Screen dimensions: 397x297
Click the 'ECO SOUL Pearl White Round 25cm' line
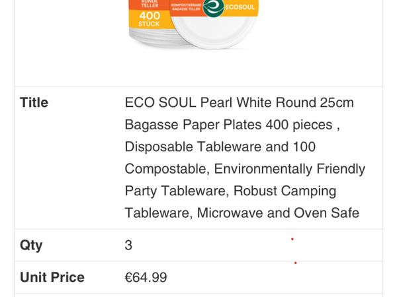point(240,102)
